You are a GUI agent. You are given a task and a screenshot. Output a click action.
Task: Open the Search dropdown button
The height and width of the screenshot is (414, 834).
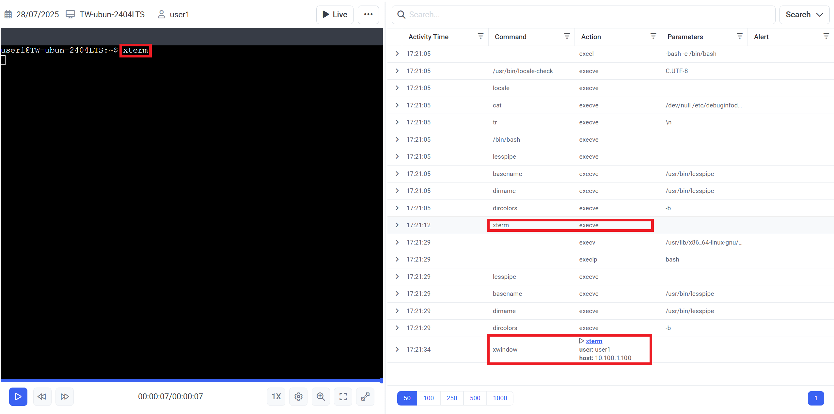(x=804, y=15)
